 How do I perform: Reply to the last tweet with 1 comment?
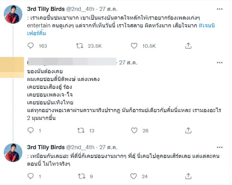(31, 176)
